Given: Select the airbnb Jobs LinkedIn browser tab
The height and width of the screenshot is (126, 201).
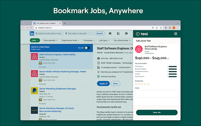Looking at the screenshot, I should [47, 23].
